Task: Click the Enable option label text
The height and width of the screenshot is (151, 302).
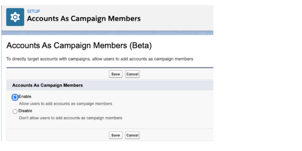Action: coord(25,97)
